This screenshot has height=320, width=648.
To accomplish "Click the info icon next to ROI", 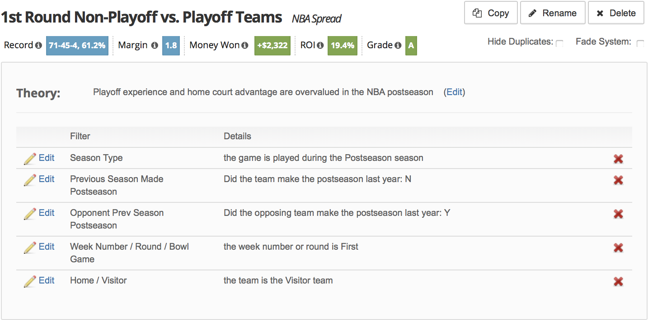I will (x=320, y=46).
